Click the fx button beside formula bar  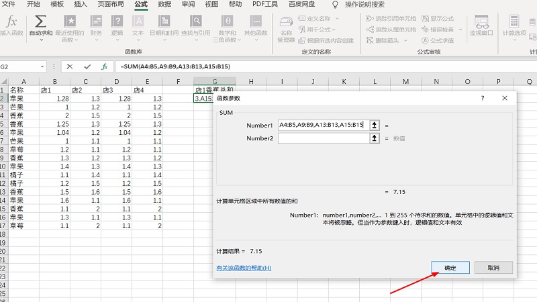point(104,66)
